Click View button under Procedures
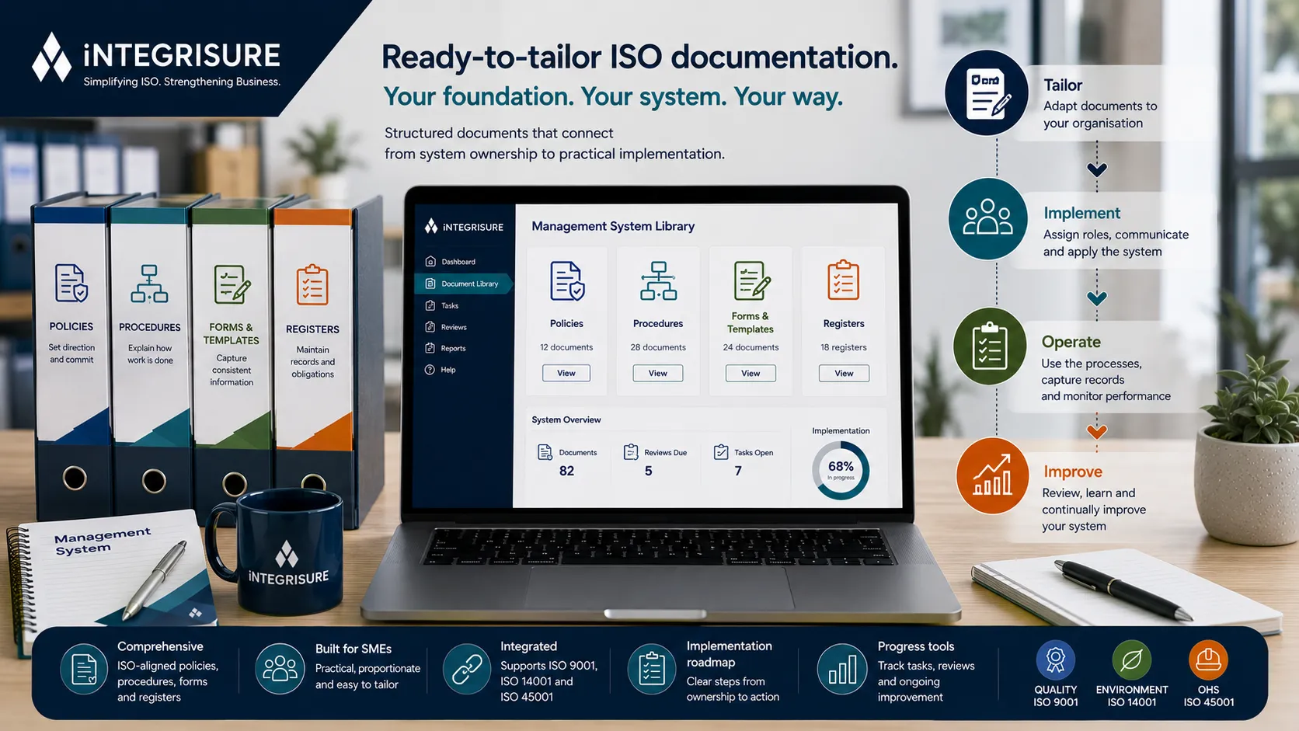This screenshot has height=731, width=1299. (658, 373)
